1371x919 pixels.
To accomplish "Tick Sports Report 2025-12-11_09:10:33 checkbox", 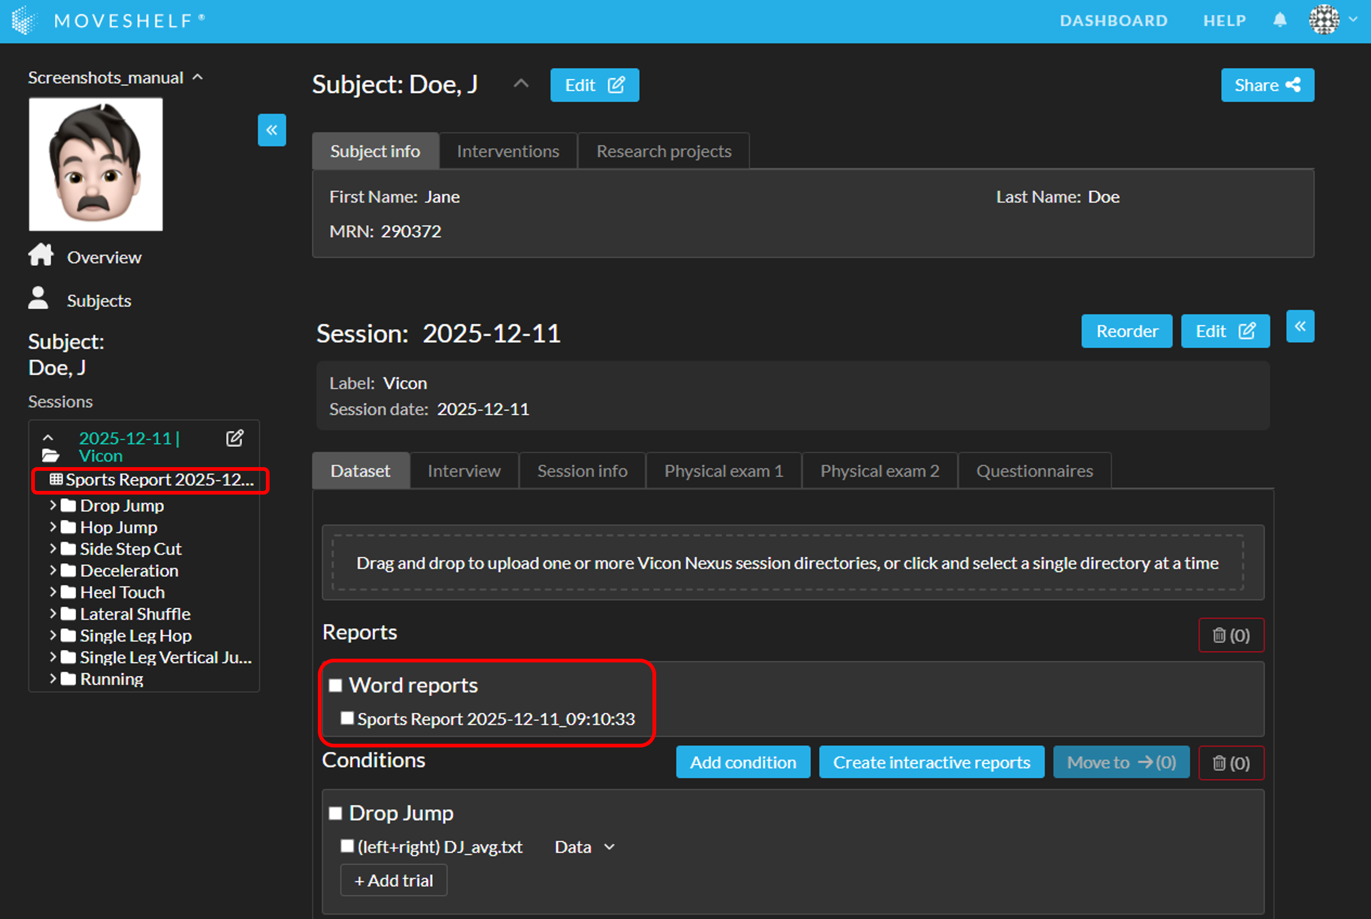I will click(347, 718).
